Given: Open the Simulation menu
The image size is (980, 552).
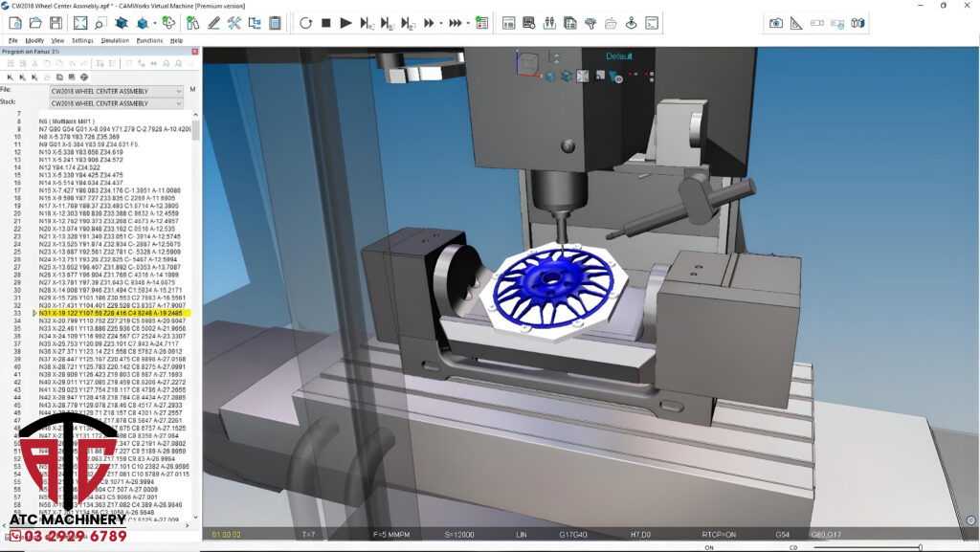Looking at the screenshot, I should coord(115,40).
